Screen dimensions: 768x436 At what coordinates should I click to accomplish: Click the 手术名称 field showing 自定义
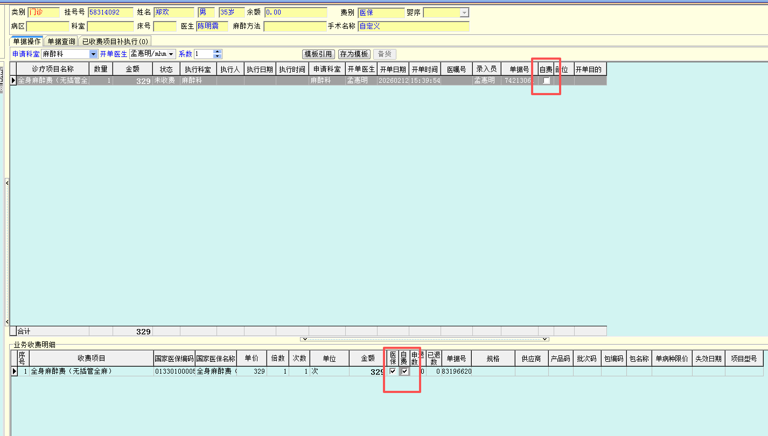click(414, 26)
